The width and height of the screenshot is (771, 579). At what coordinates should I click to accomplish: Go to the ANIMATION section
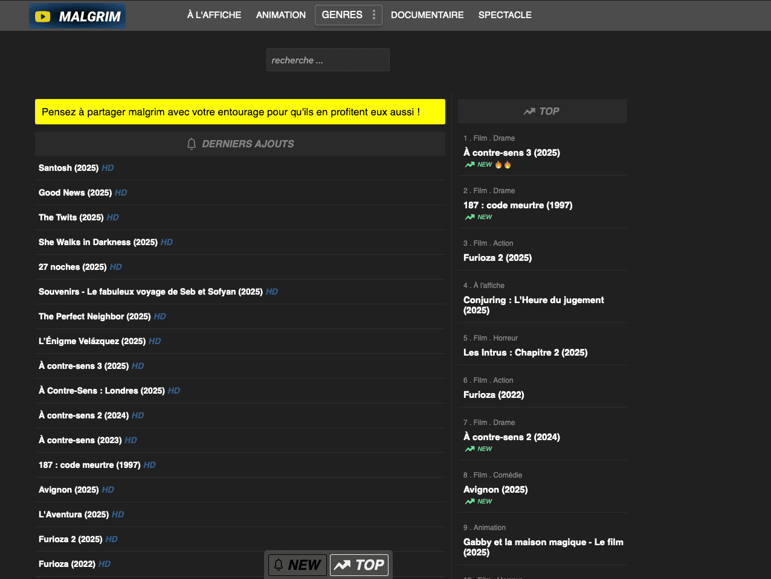click(281, 15)
